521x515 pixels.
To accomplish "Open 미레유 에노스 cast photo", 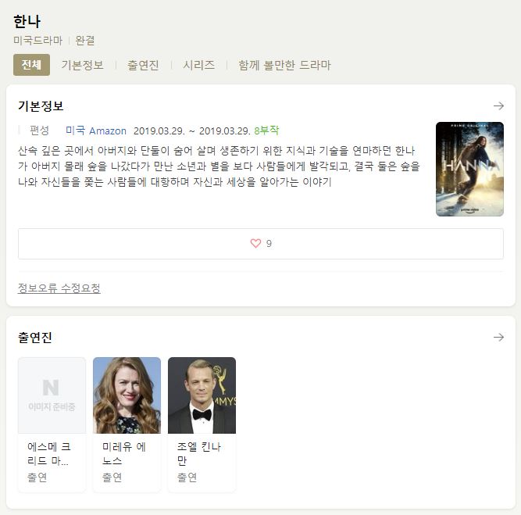I will [x=127, y=395].
